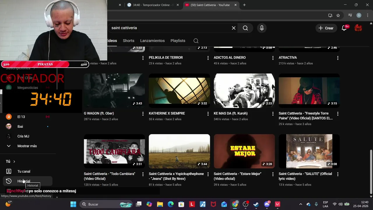Expand Mostrar más in subscriptions
The width and height of the screenshot is (373, 210).
[28, 146]
